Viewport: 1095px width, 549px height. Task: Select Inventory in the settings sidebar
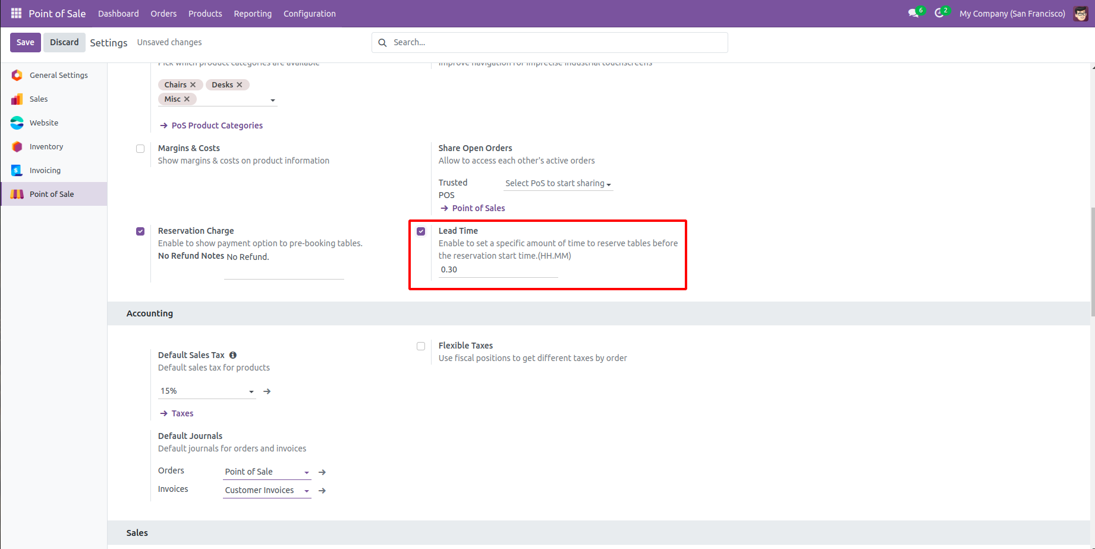tap(46, 147)
